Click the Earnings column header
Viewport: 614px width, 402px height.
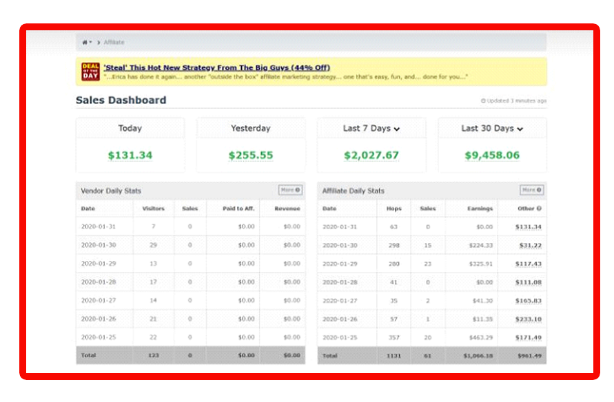pyautogui.click(x=480, y=209)
